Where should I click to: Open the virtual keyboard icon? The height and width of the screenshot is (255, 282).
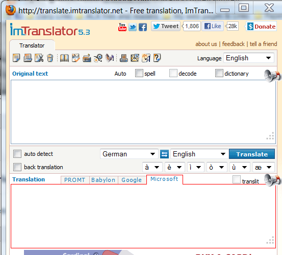(x=87, y=58)
